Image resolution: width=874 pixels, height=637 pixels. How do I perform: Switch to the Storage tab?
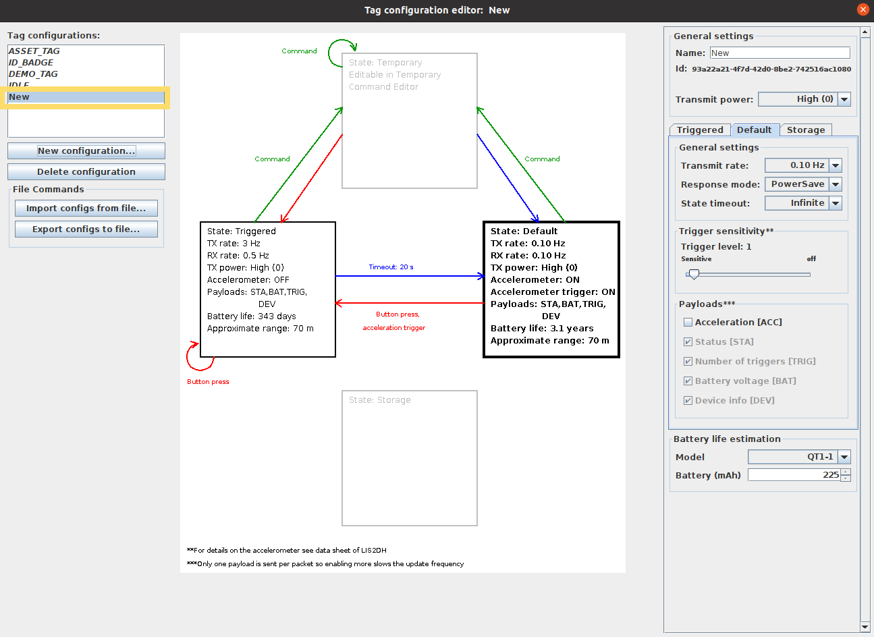[x=806, y=130]
